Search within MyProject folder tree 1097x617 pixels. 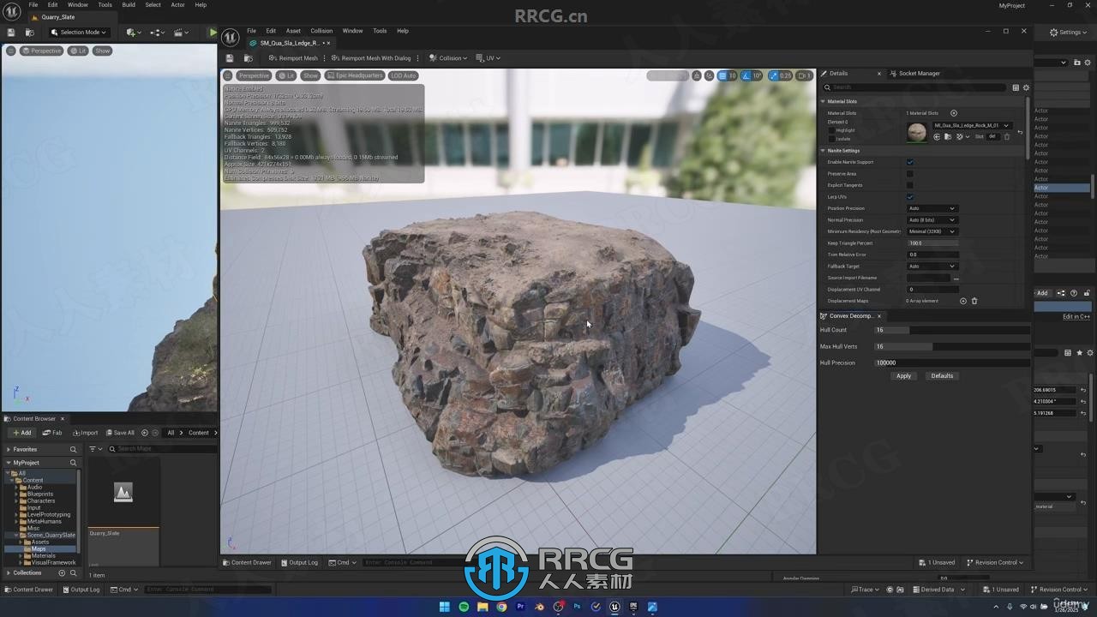pyautogui.click(x=73, y=463)
